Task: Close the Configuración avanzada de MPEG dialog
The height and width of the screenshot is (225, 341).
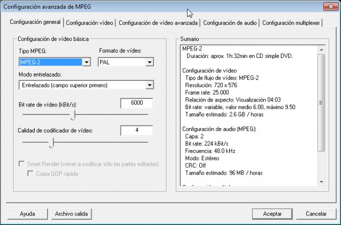Action: coord(331,6)
